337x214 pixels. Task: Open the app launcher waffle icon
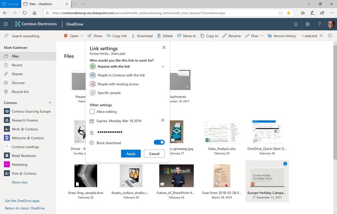tap(6, 24)
